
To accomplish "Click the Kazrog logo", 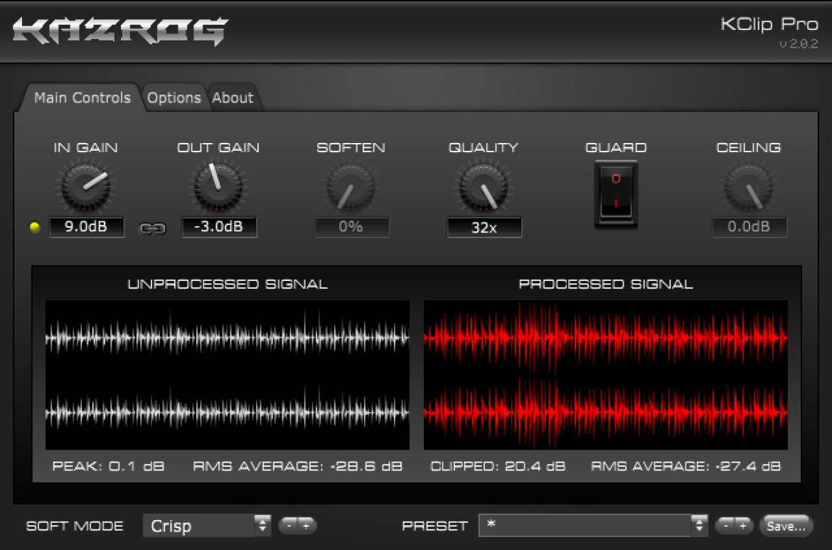I will pos(120,31).
